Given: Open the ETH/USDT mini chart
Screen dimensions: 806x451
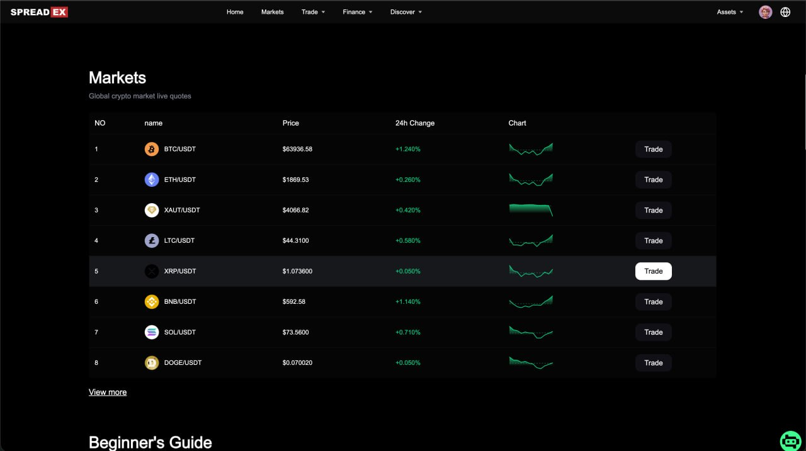Looking at the screenshot, I should click(531, 180).
